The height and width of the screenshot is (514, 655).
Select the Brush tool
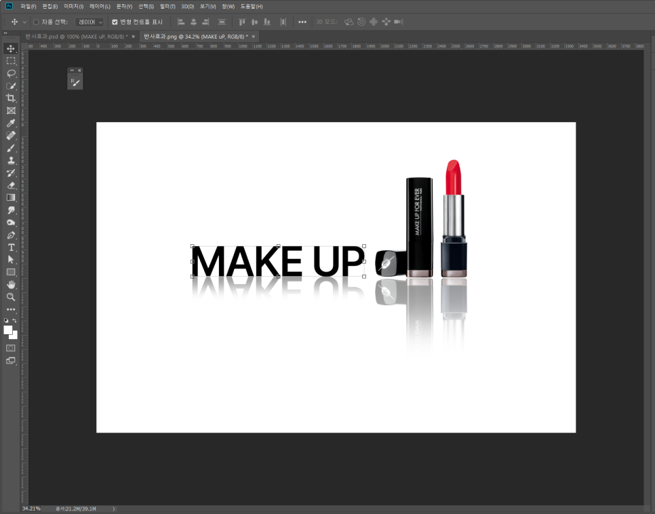(x=11, y=148)
